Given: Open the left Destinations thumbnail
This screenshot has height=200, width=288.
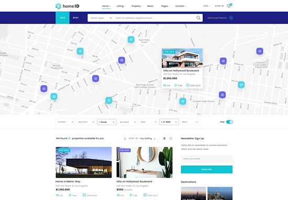Looking at the screenshot, I should (x=193, y=193).
